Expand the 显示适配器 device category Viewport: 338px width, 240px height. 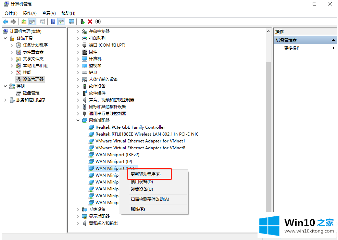click(x=78, y=216)
